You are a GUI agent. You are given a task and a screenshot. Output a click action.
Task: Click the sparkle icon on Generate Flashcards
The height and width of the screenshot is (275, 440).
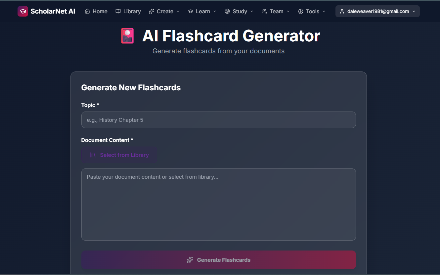click(190, 260)
